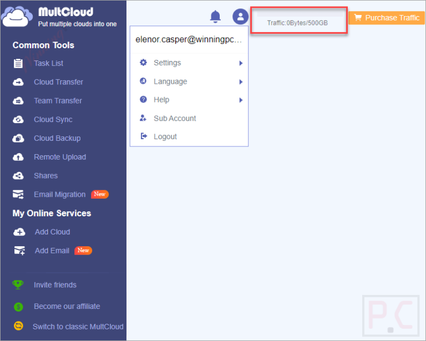
Task: Click the Add Cloud plus icon
Action: pyautogui.click(x=19, y=232)
